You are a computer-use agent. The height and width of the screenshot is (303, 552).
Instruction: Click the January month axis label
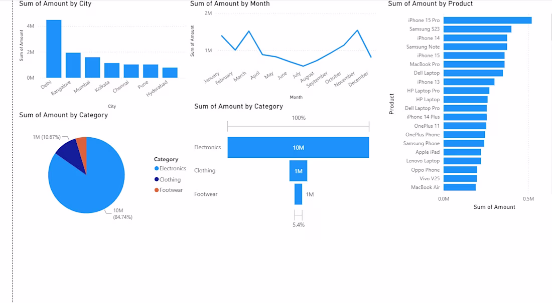point(212,77)
